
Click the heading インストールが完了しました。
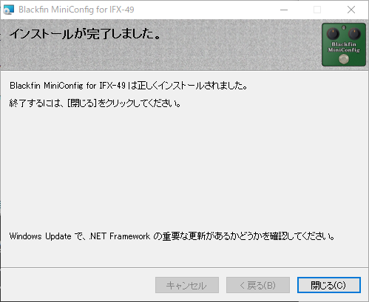coord(85,34)
